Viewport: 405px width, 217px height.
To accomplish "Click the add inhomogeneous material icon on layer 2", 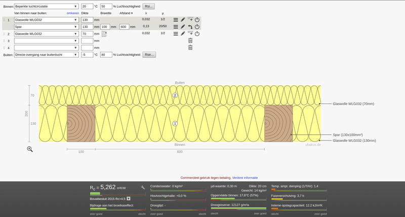I will coord(105,33).
